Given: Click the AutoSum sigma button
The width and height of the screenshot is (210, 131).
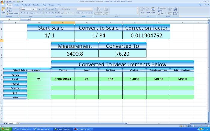Looking at the screenshot, I should (162, 8).
